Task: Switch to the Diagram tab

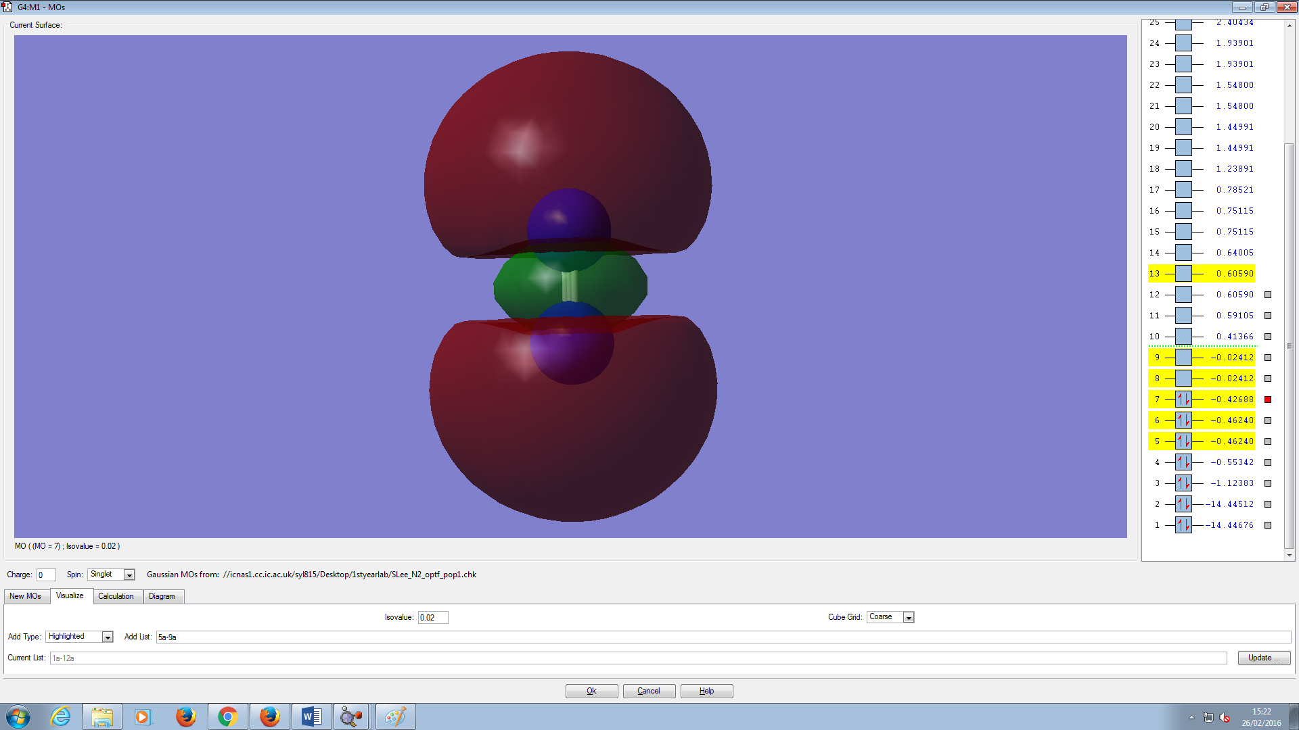Action: tap(162, 596)
